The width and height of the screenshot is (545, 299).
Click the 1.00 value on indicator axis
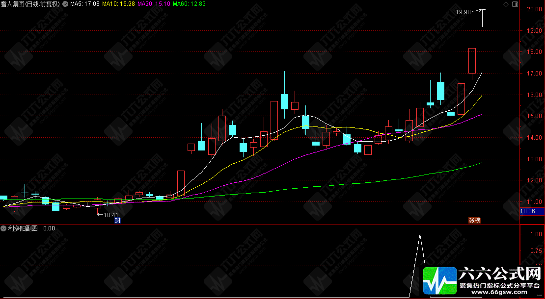point(536,234)
